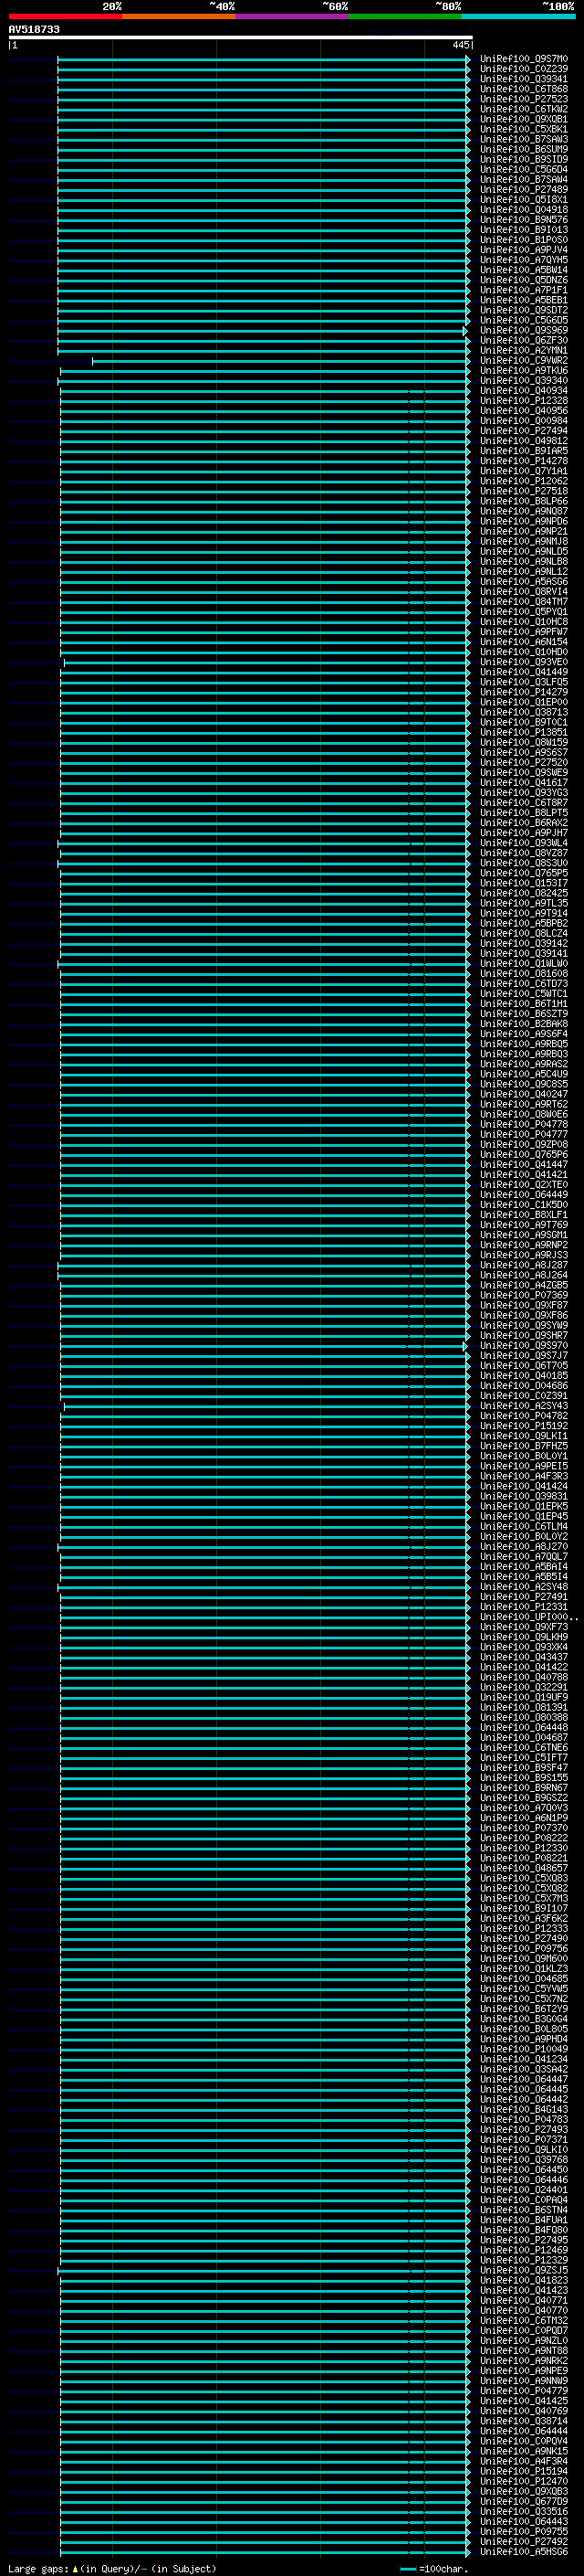Select hit label UniRef100_P12328
Screen dimensions: 584x2576
[x=523, y=401]
